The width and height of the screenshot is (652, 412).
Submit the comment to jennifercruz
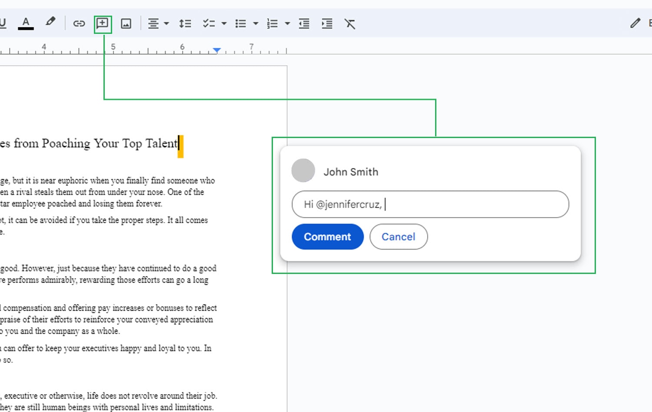pos(327,237)
